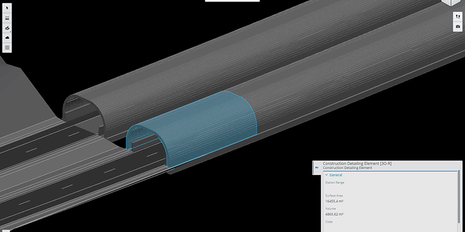The image size is (465, 232).
Task: Open the grid table icon
Action: pos(7,48)
